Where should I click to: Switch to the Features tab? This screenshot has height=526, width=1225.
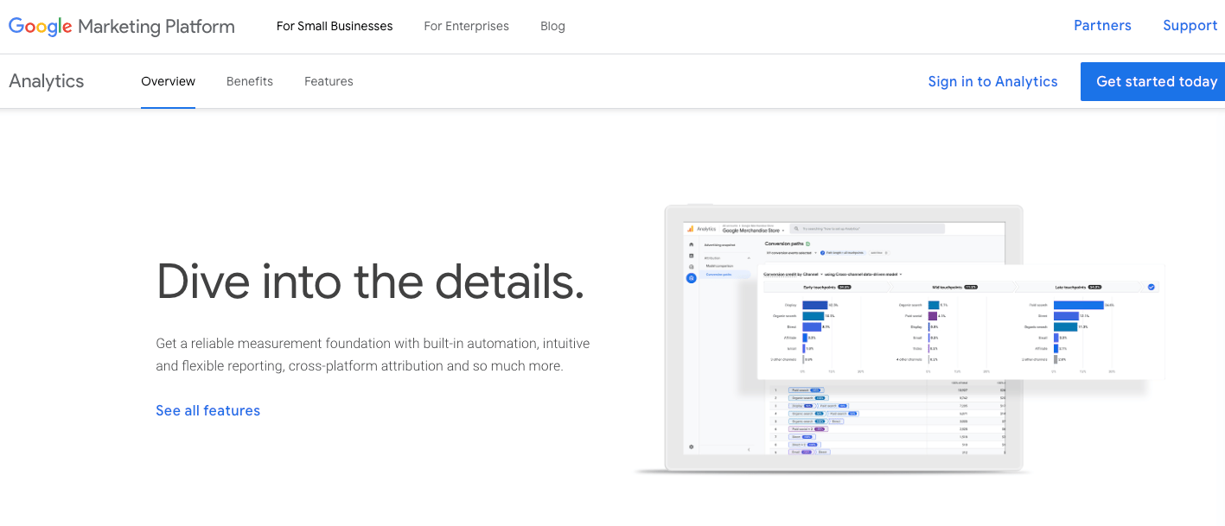point(329,81)
